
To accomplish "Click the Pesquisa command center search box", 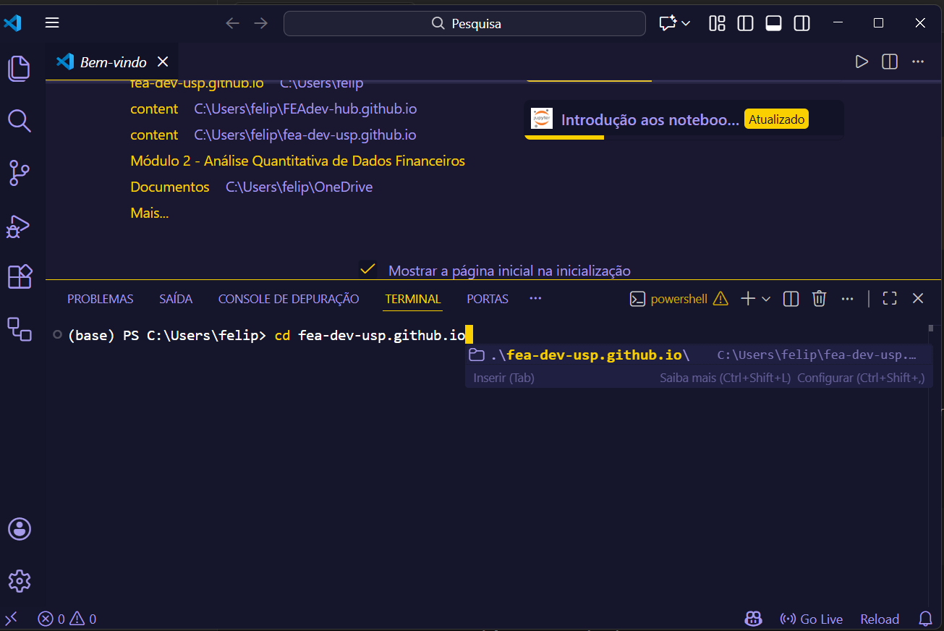I will pos(464,23).
